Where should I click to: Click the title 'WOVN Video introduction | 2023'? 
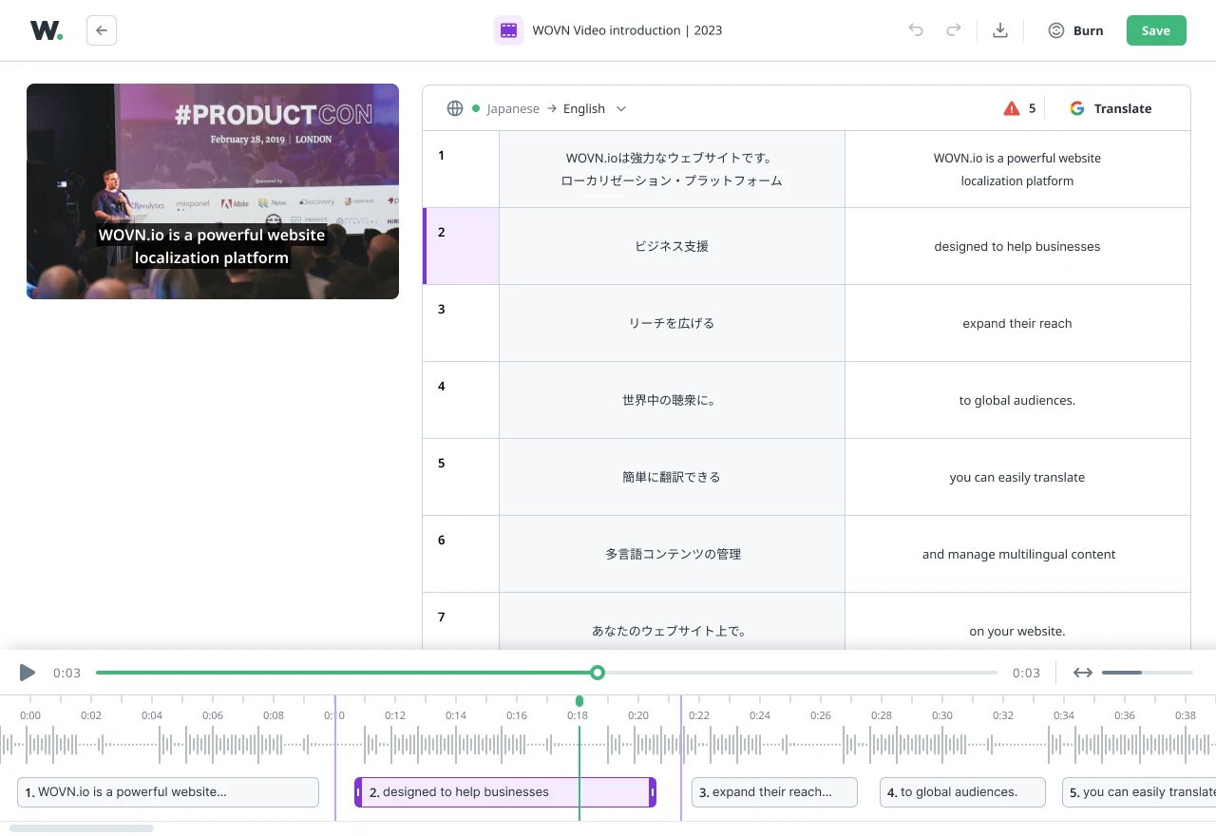627,30
